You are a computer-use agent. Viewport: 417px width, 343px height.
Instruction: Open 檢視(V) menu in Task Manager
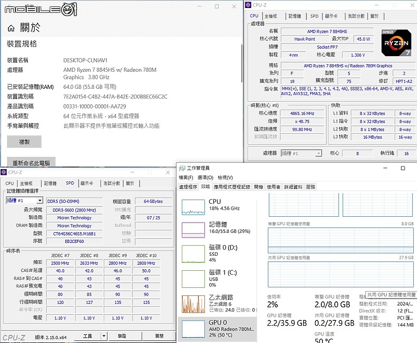click(x=225, y=178)
